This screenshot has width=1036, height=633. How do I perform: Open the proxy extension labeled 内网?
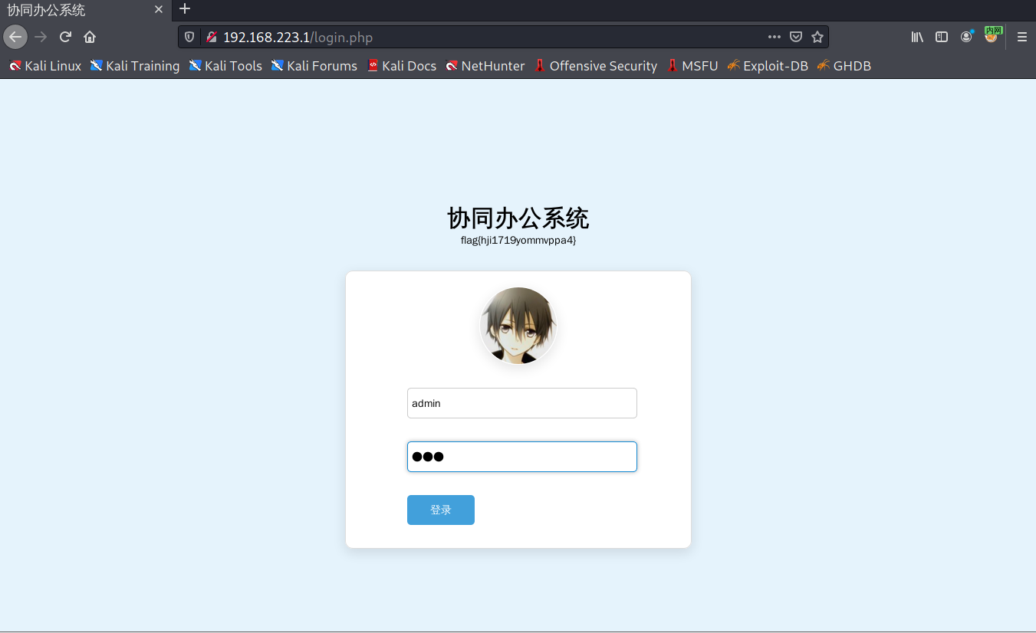(x=992, y=35)
